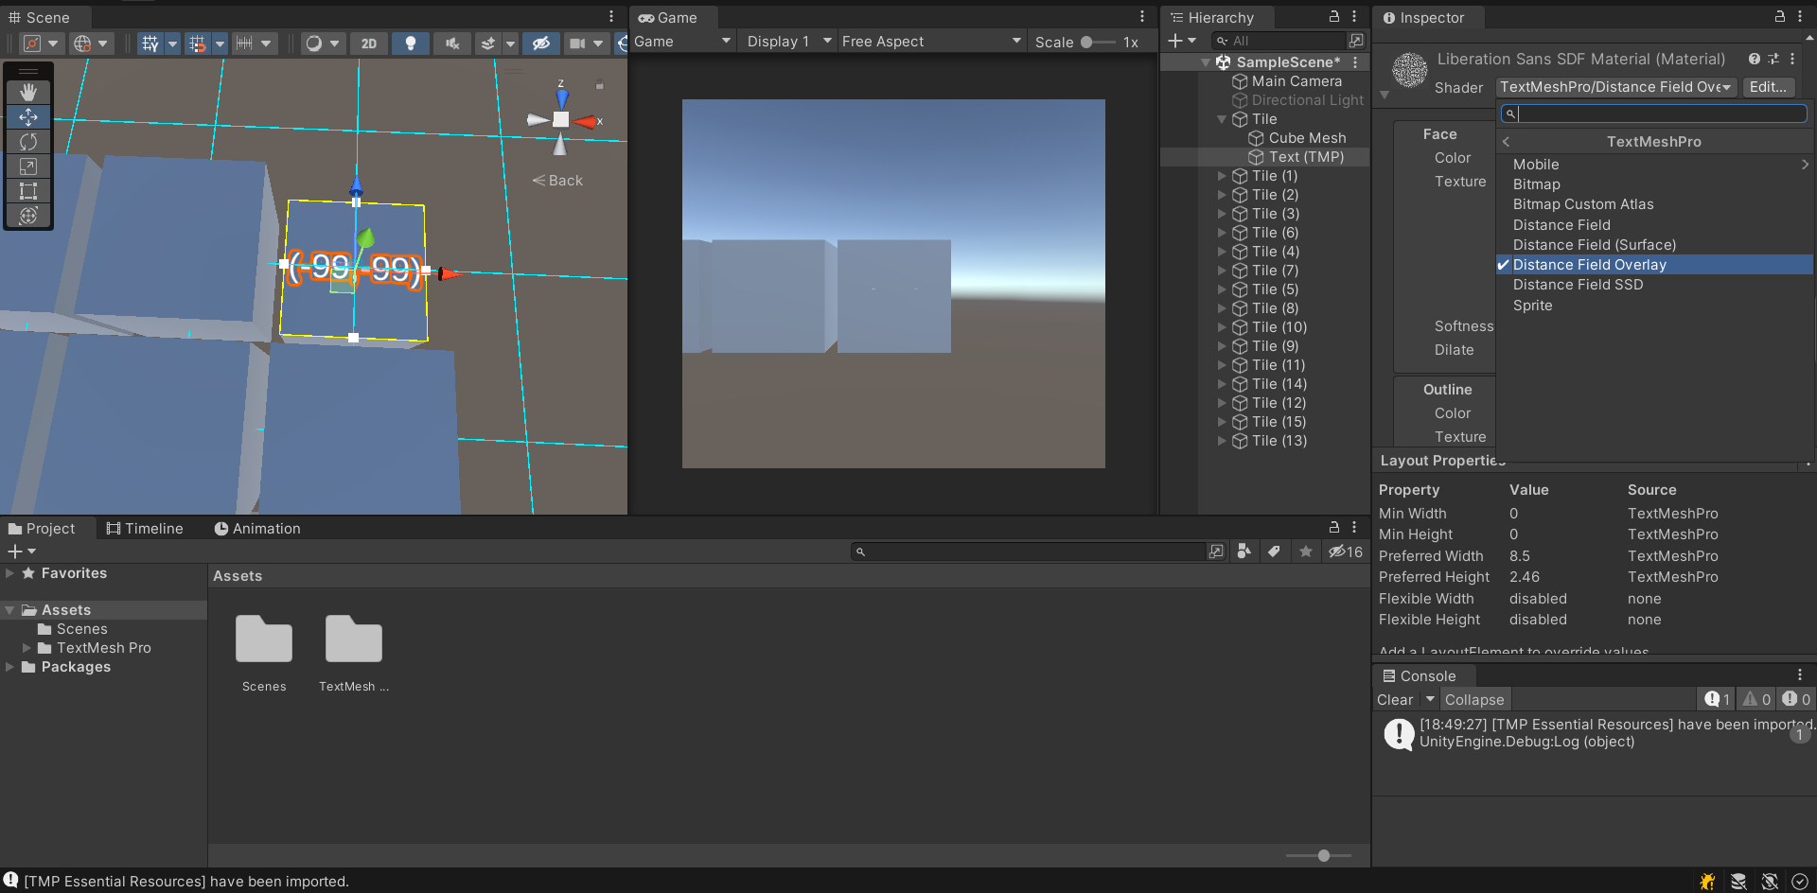The width and height of the screenshot is (1817, 893).
Task: Select Text (TMP) in the Hierarchy
Action: click(1306, 157)
